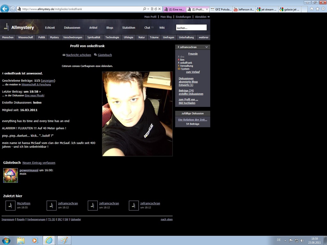Click MoJoRisin's avatar icon in Zuletzt hier
Image resolution: width=327 pixels, height=245 pixels.
click(x=10, y=206)
